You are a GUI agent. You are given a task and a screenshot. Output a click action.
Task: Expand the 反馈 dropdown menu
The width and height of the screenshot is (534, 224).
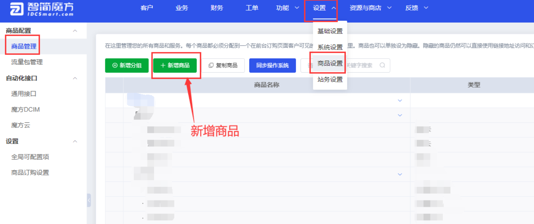(x=417, y=8)
